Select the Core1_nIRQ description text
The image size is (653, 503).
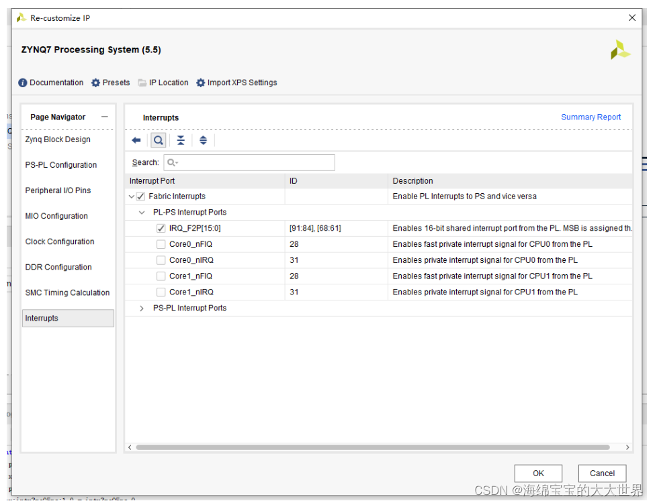pos(485,292)
